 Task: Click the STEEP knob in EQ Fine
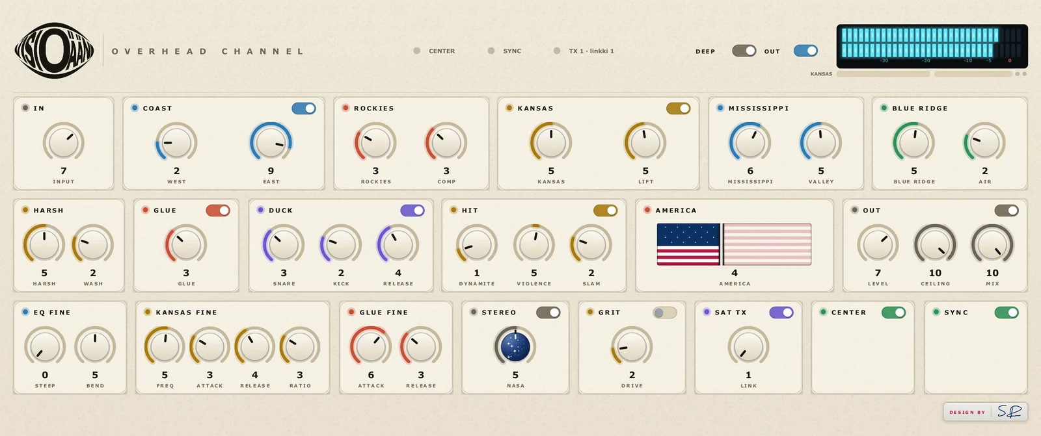tap(45, 346)
